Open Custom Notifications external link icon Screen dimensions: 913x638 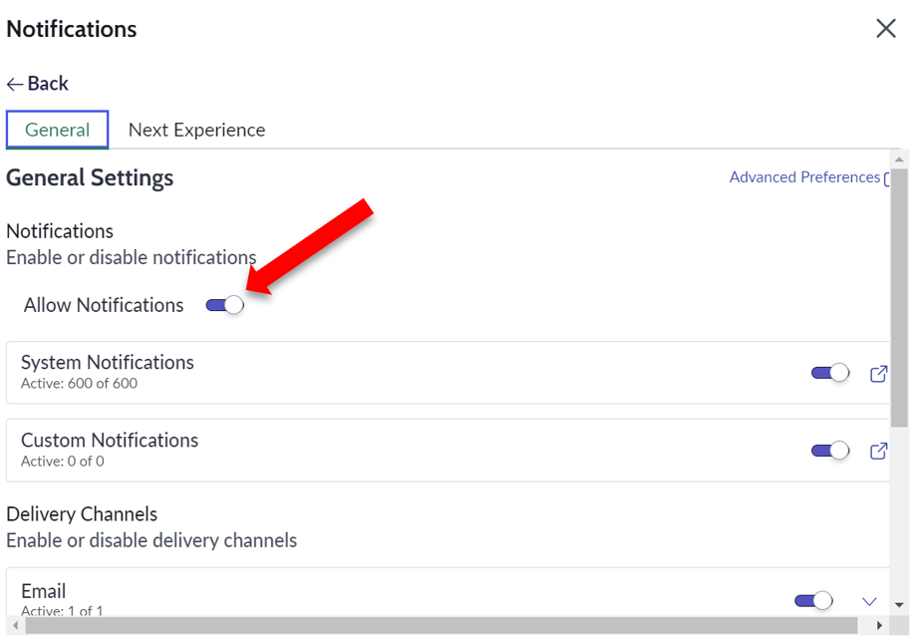click(x=878, y=452)
